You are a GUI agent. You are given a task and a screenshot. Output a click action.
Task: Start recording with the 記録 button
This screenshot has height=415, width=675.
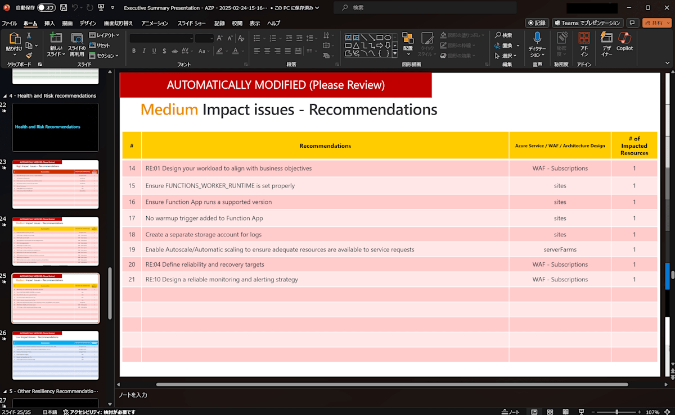pos(536,23)
